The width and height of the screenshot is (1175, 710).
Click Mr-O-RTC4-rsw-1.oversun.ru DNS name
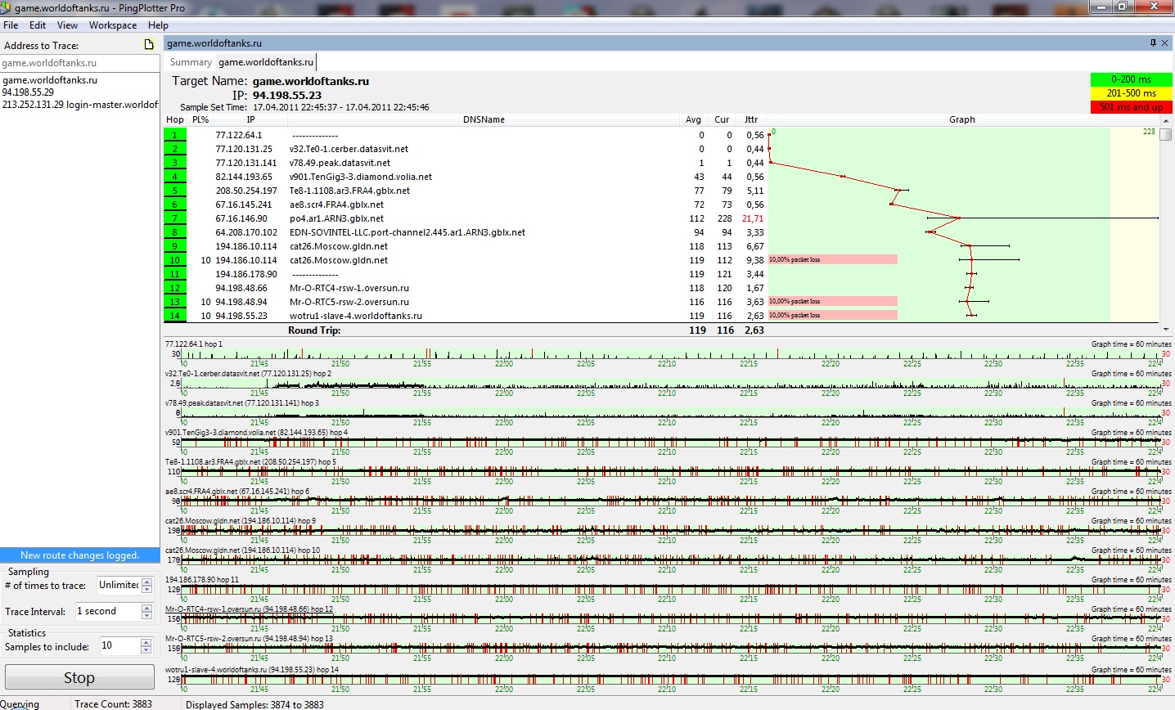point(349,288)
